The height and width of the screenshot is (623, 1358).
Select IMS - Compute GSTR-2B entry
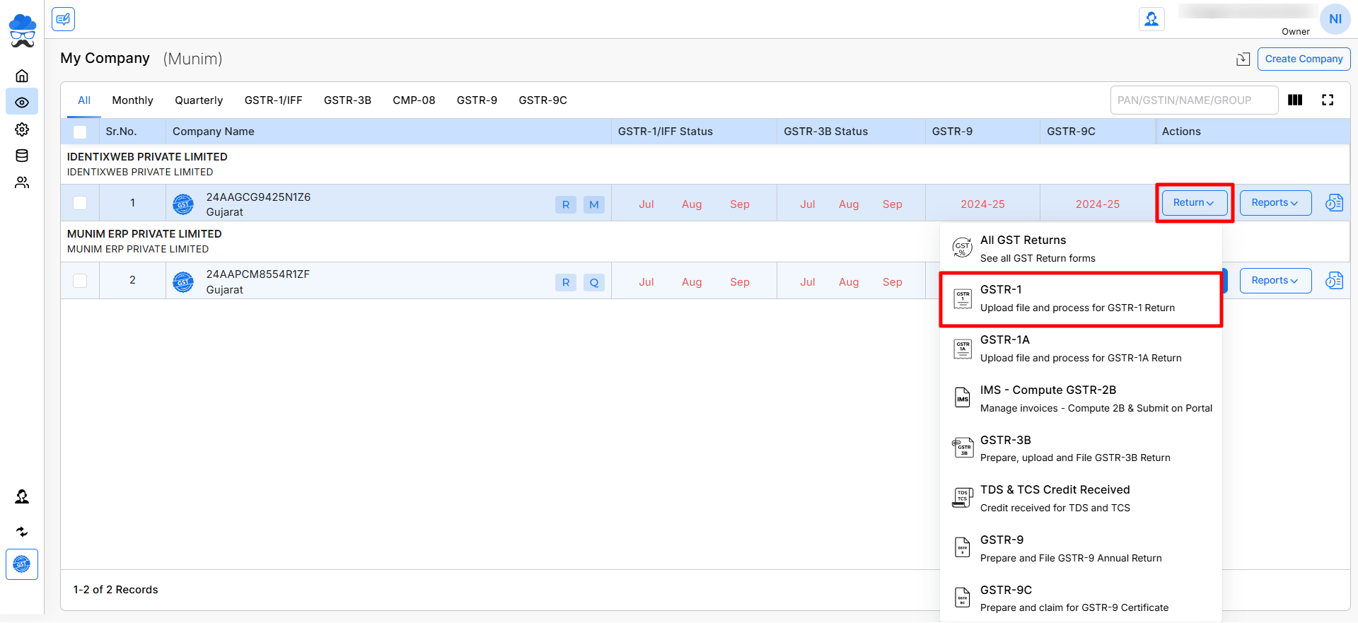(x=1081, y=399)
